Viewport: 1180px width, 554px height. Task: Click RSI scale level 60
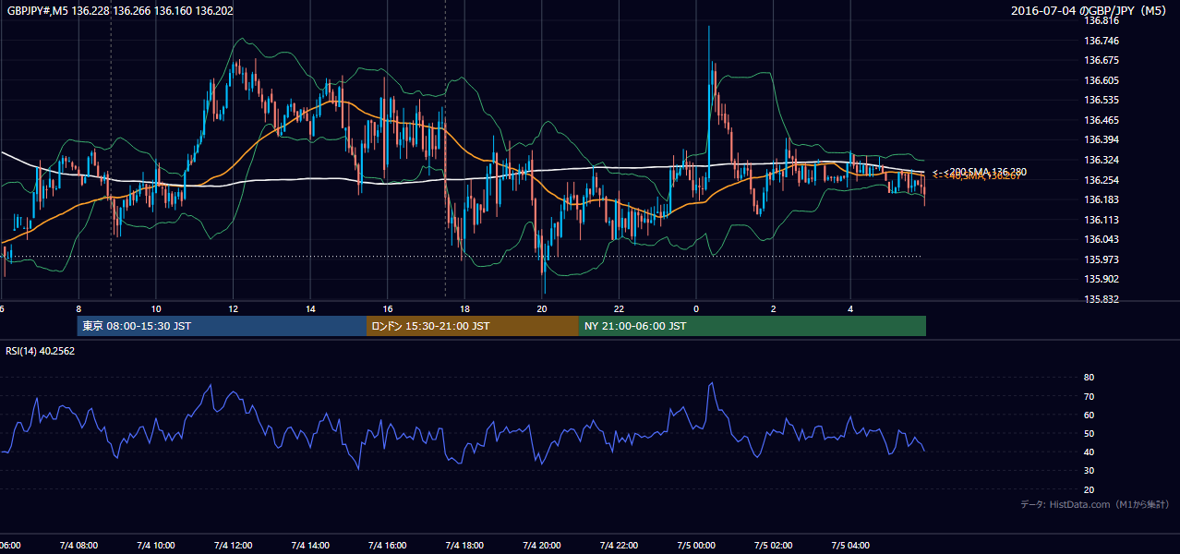pyautogui.click(x=1090, y=415)
